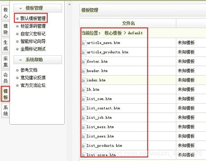206x161 pixels.
Task: Open 自定义宏标记 in the menu
Action: point(33,34)
